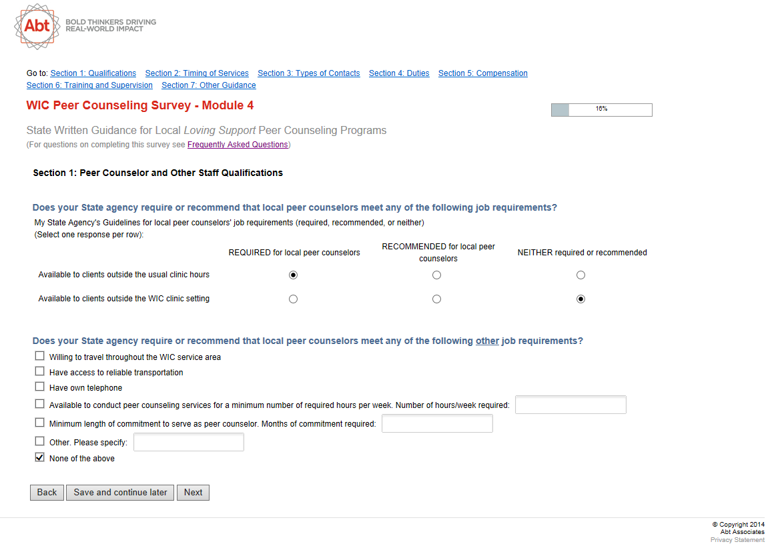
Task: Select RECOMMENDED for outside usual clinic hours
Action: pos(436,275)
